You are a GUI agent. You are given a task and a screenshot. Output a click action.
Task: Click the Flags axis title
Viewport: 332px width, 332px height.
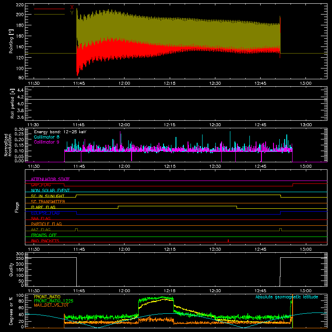17,207
